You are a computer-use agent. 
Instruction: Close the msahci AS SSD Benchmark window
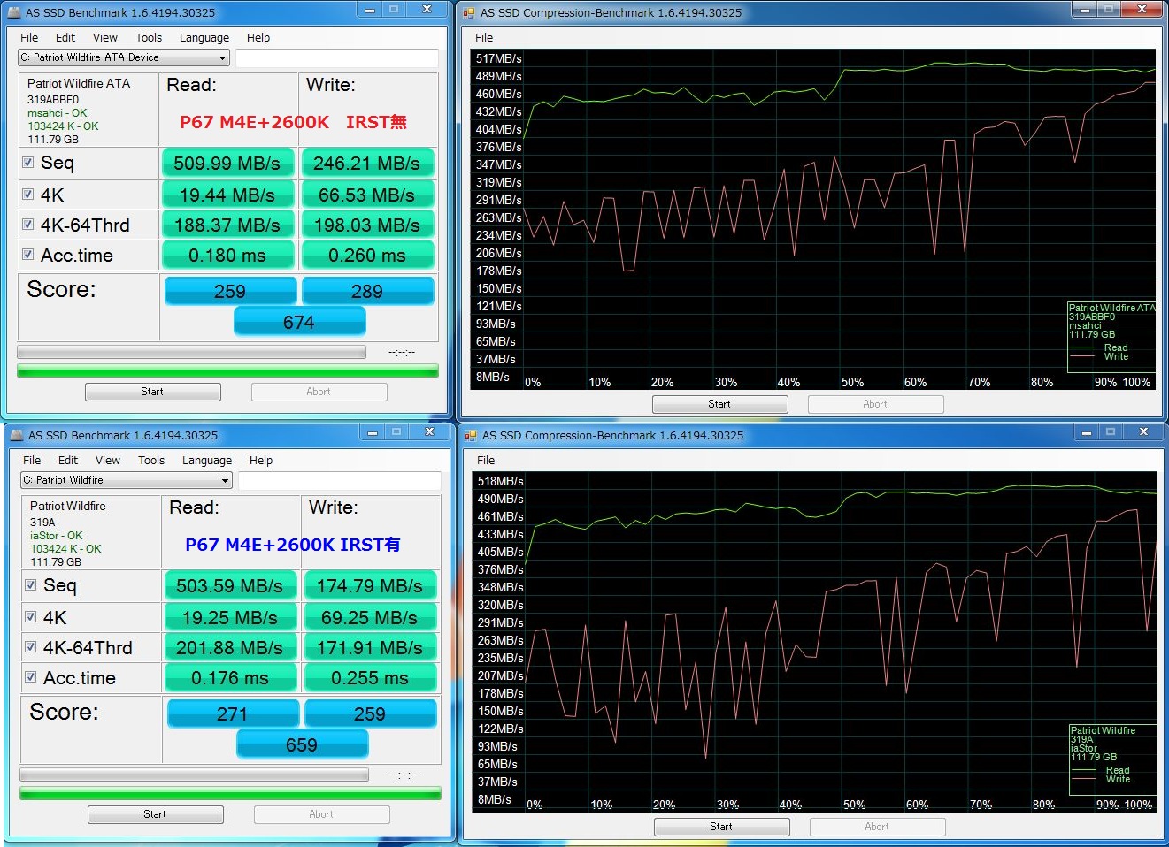point(427,10)
